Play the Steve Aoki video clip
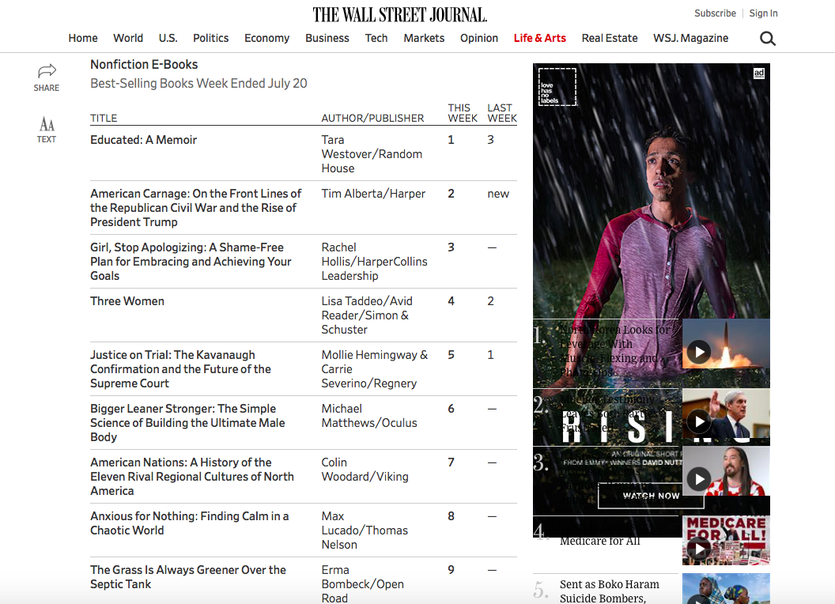This screenshot has height=604, width=835. (x=698, y=478)
